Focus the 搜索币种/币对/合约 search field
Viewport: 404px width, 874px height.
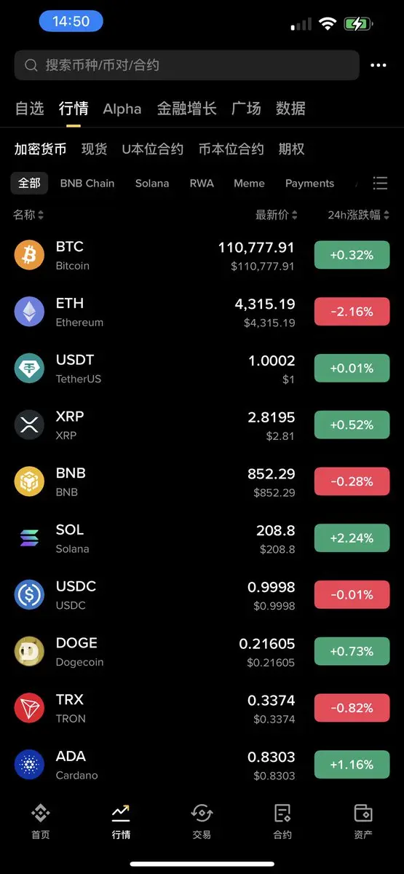[186, 66]
